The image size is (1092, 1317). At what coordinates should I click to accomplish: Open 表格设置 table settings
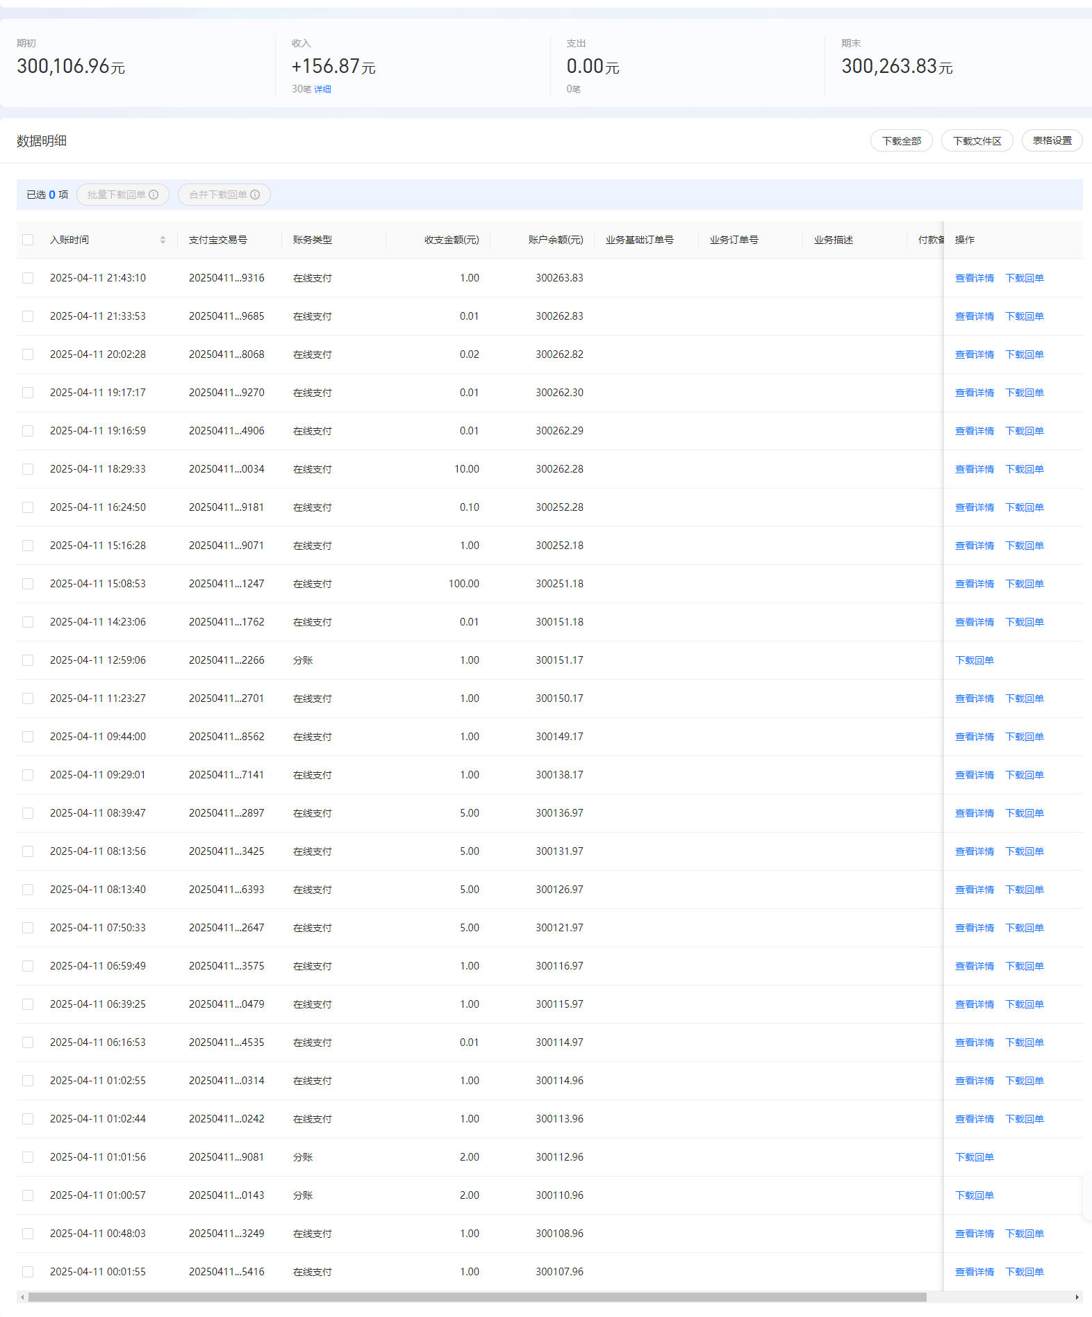coord(1052,140)
